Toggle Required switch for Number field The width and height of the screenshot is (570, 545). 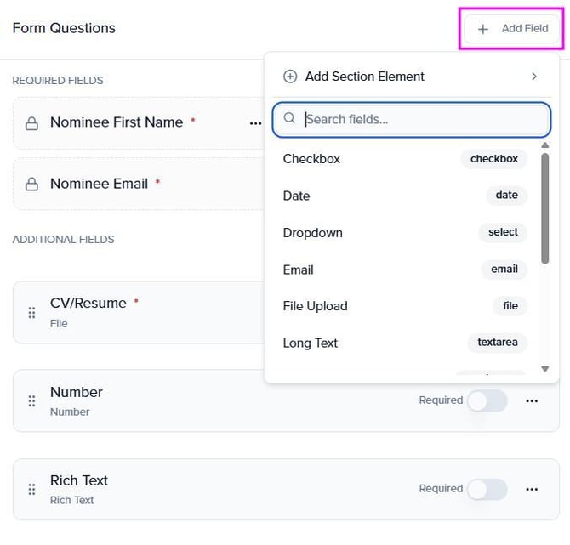click(487, 400)
